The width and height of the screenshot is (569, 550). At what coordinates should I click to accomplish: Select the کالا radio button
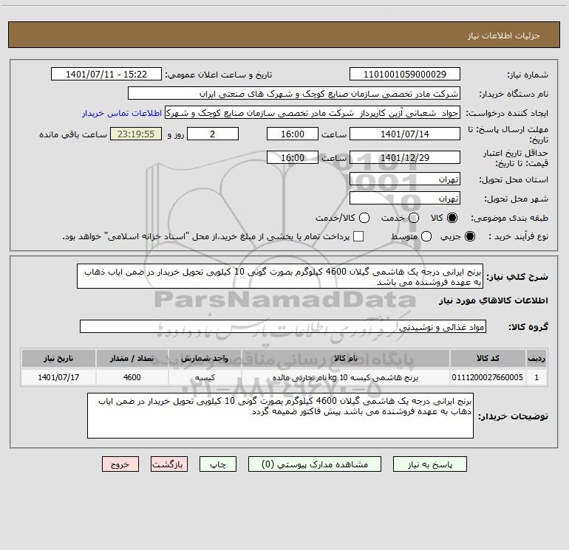pyautogui.click(x=452, y=218)
